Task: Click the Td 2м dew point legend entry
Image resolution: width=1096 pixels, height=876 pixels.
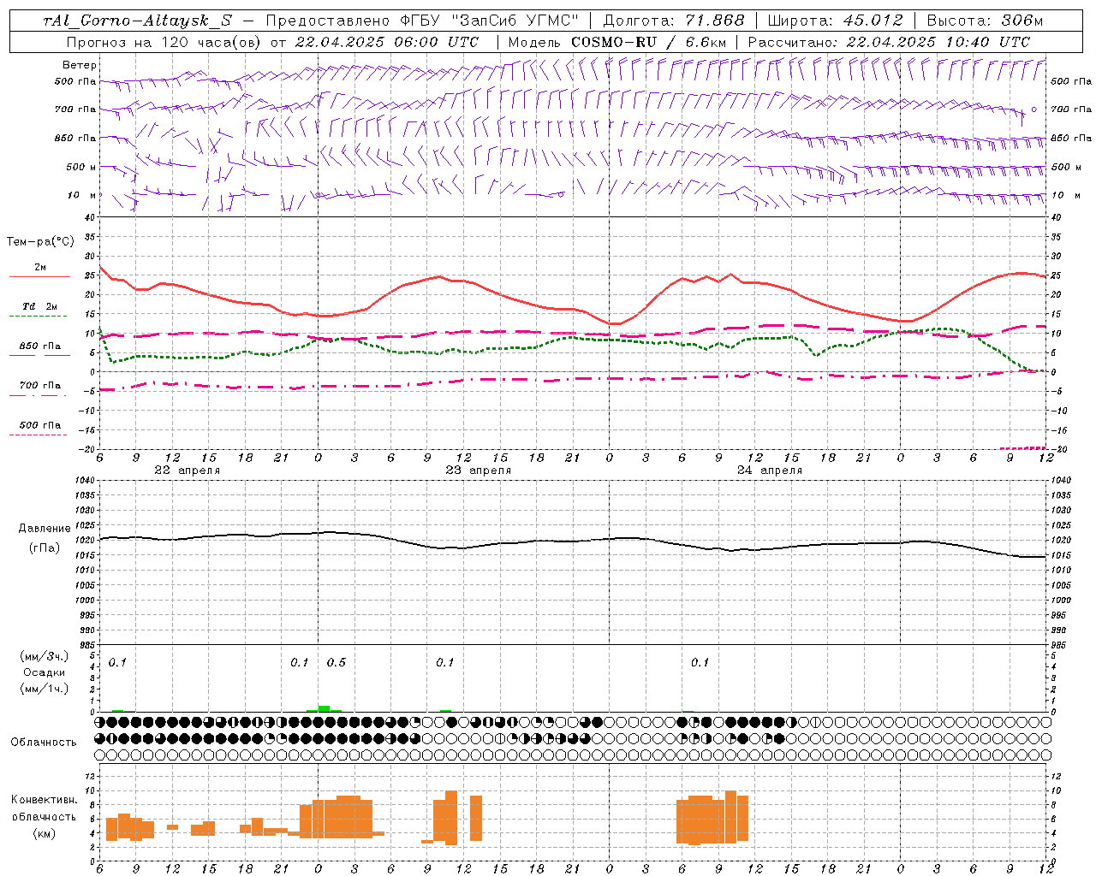Action: click(x=40, y=306)
